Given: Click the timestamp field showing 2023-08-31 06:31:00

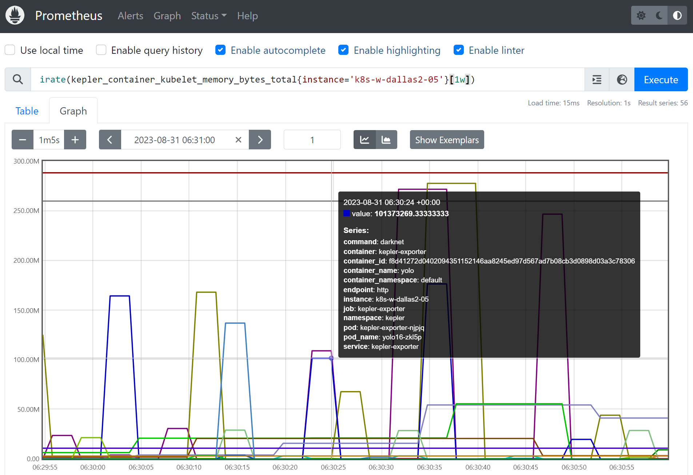Looking at the screenshot, I should point(175,140).
